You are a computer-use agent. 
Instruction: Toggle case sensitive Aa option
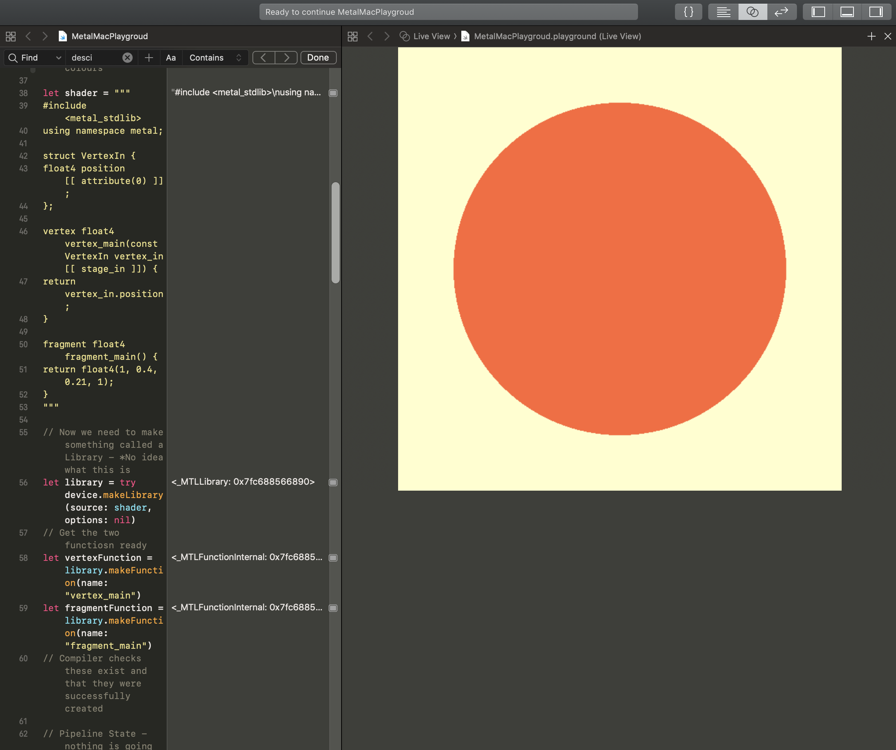[x=171, y=58]
